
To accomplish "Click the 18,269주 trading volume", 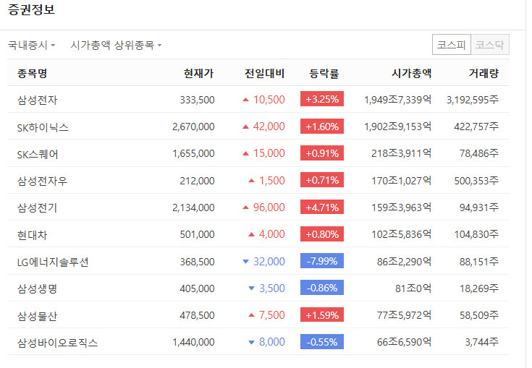I will [x=479, y=288].
